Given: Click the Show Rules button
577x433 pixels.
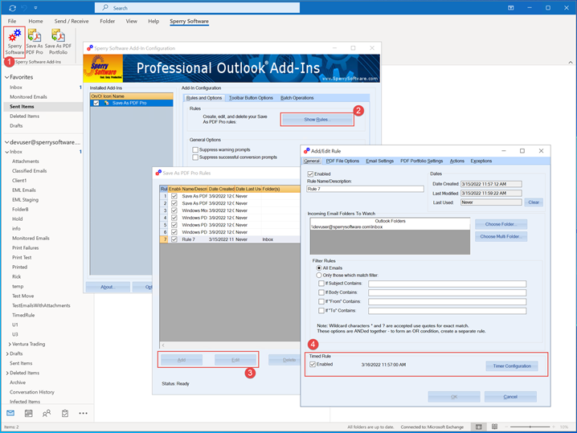Looking at the screenshot, I should [x=317, y=120].
